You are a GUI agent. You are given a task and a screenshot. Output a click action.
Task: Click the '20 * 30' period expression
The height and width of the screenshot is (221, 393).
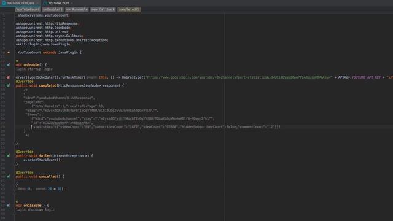(55, 189)
